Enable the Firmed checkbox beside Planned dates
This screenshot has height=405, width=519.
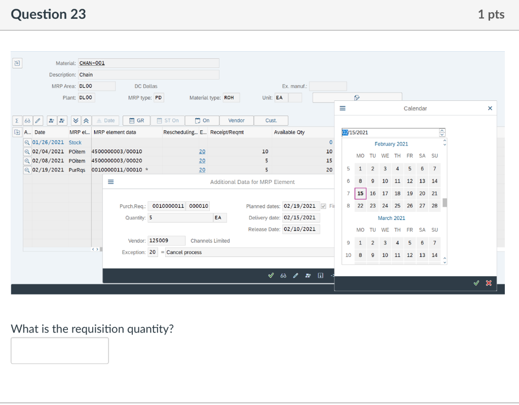click(323, 206)
